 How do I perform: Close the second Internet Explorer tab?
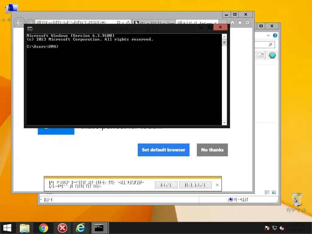pyautogui.click(x=215, y=23)
